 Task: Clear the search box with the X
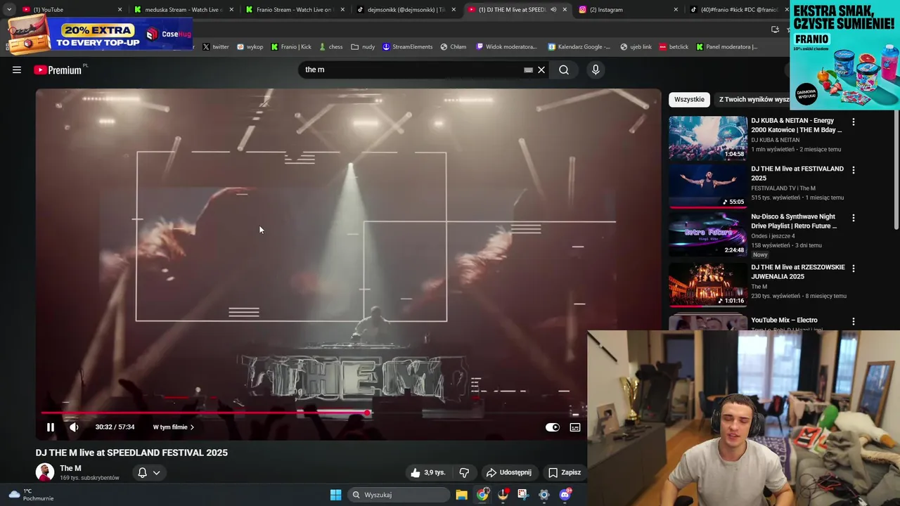point(541,70)
